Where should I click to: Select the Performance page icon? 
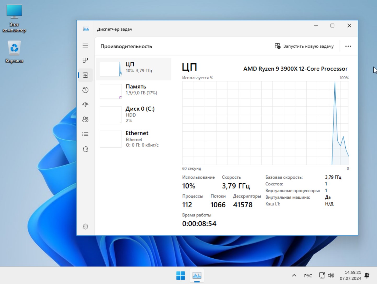85,75
